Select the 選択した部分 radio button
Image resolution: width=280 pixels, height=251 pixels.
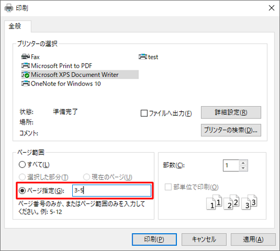[22, 177]
